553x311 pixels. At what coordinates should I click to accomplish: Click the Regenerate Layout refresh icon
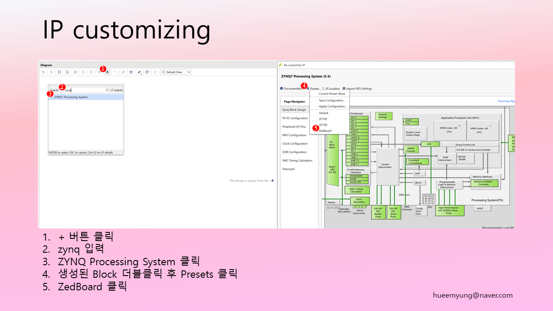(147, 72)
